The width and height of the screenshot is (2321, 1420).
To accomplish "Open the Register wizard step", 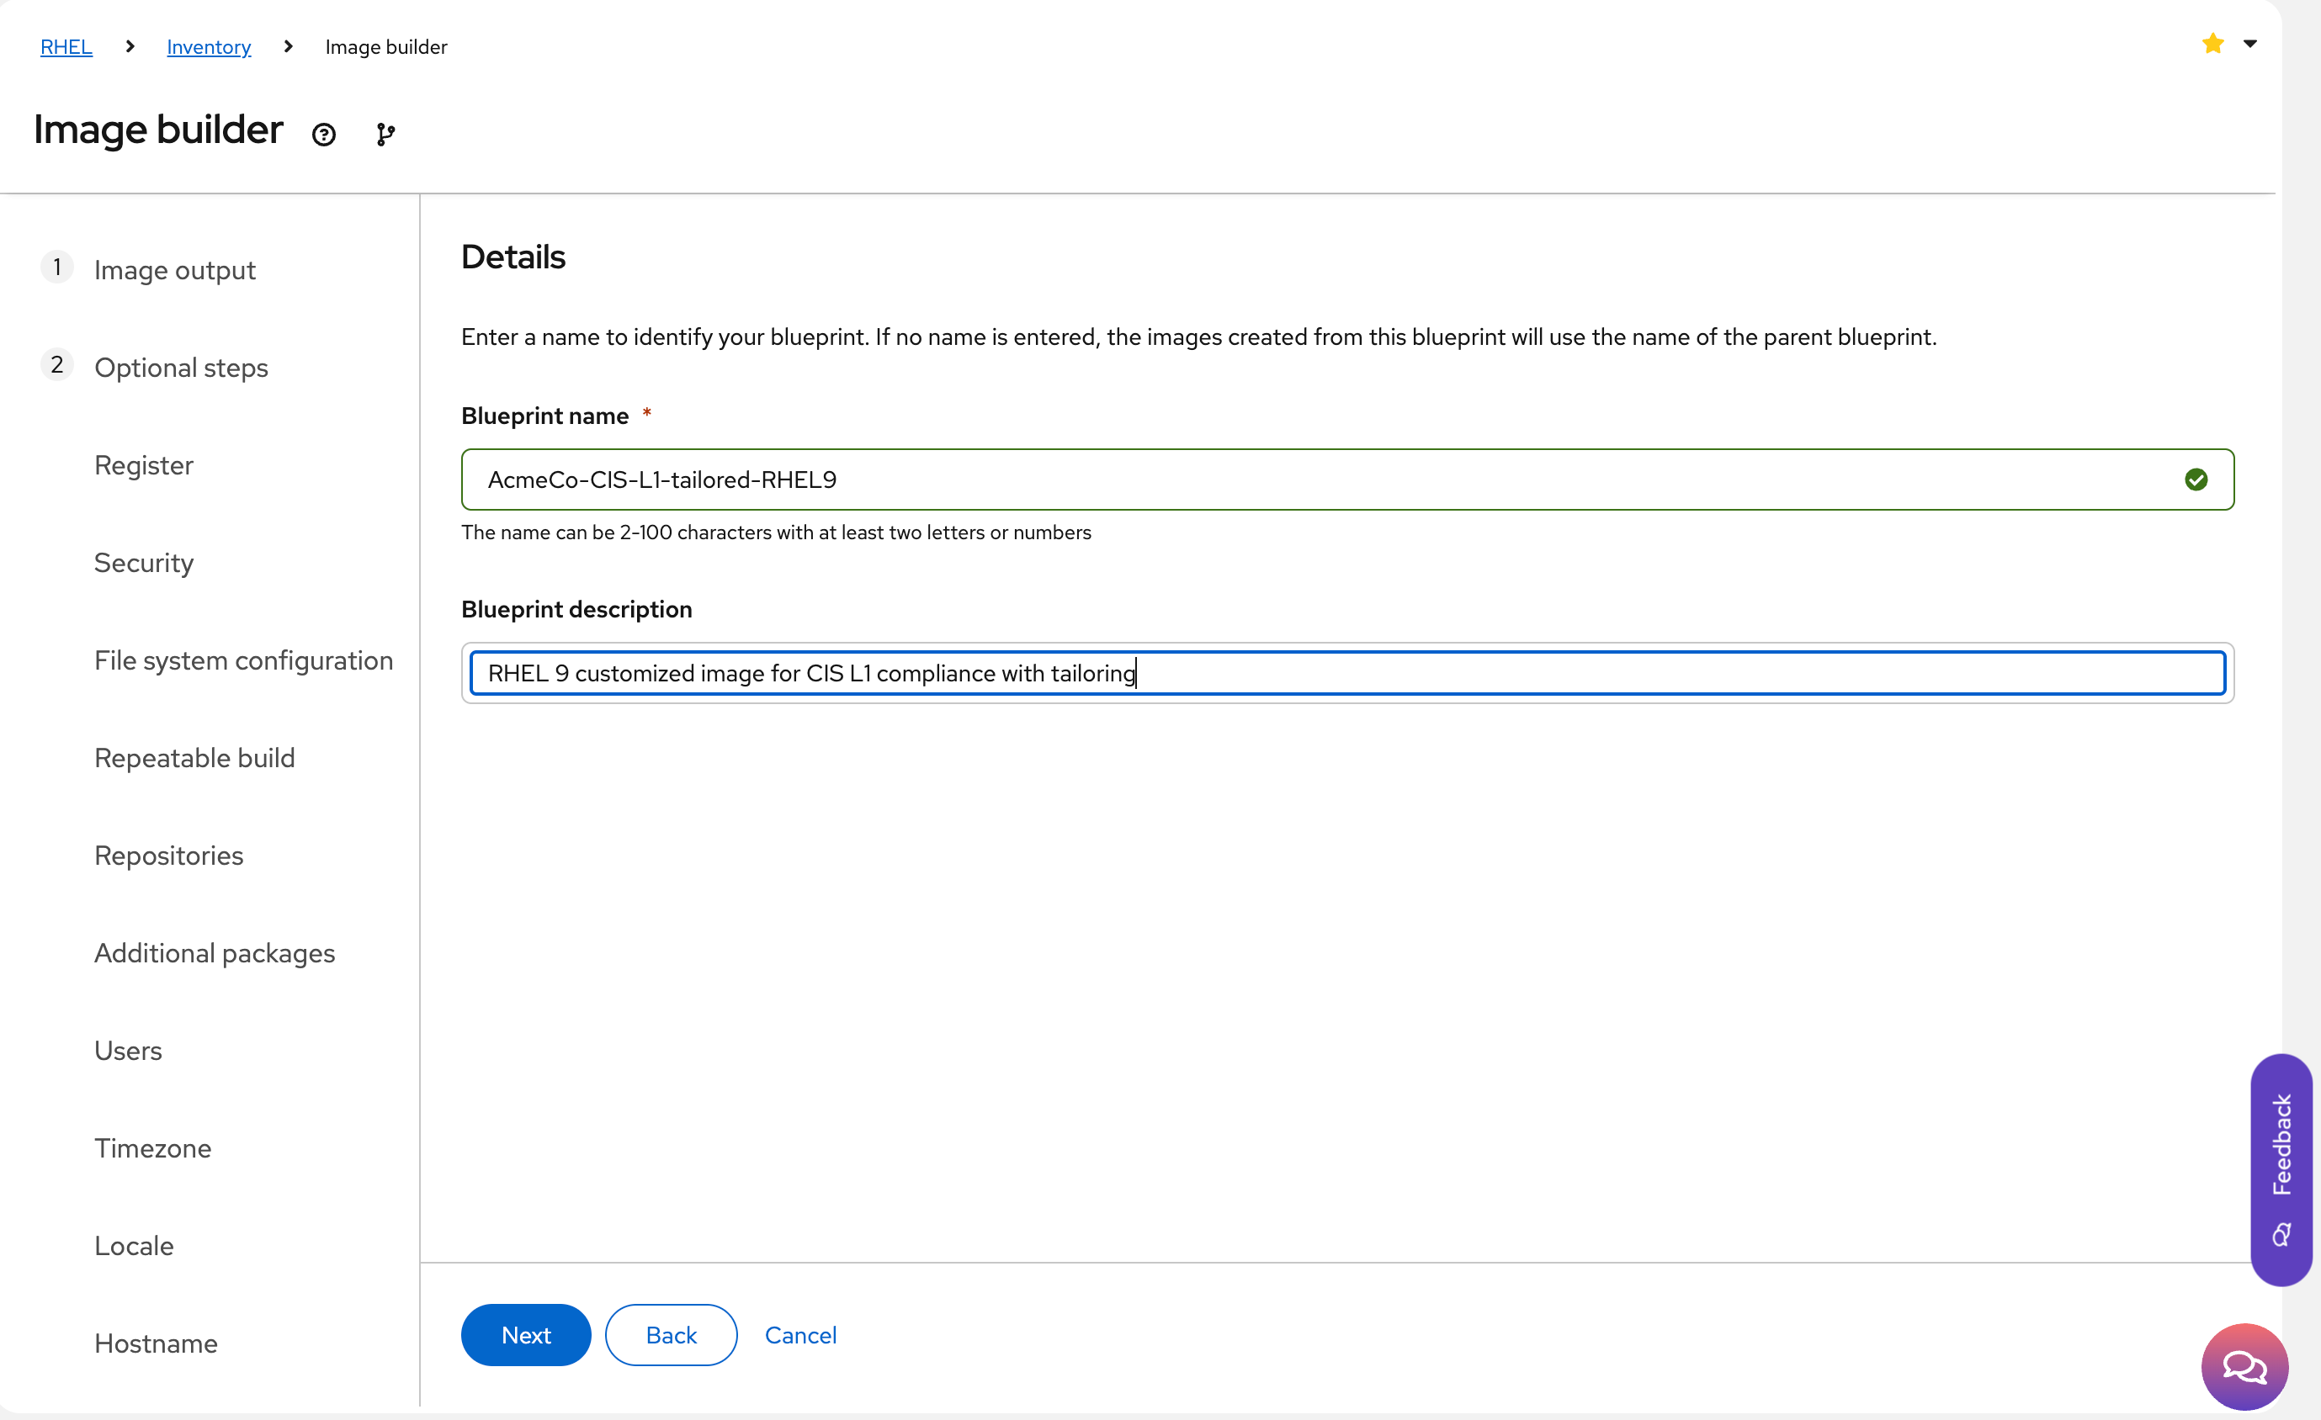I will (143, 465).
